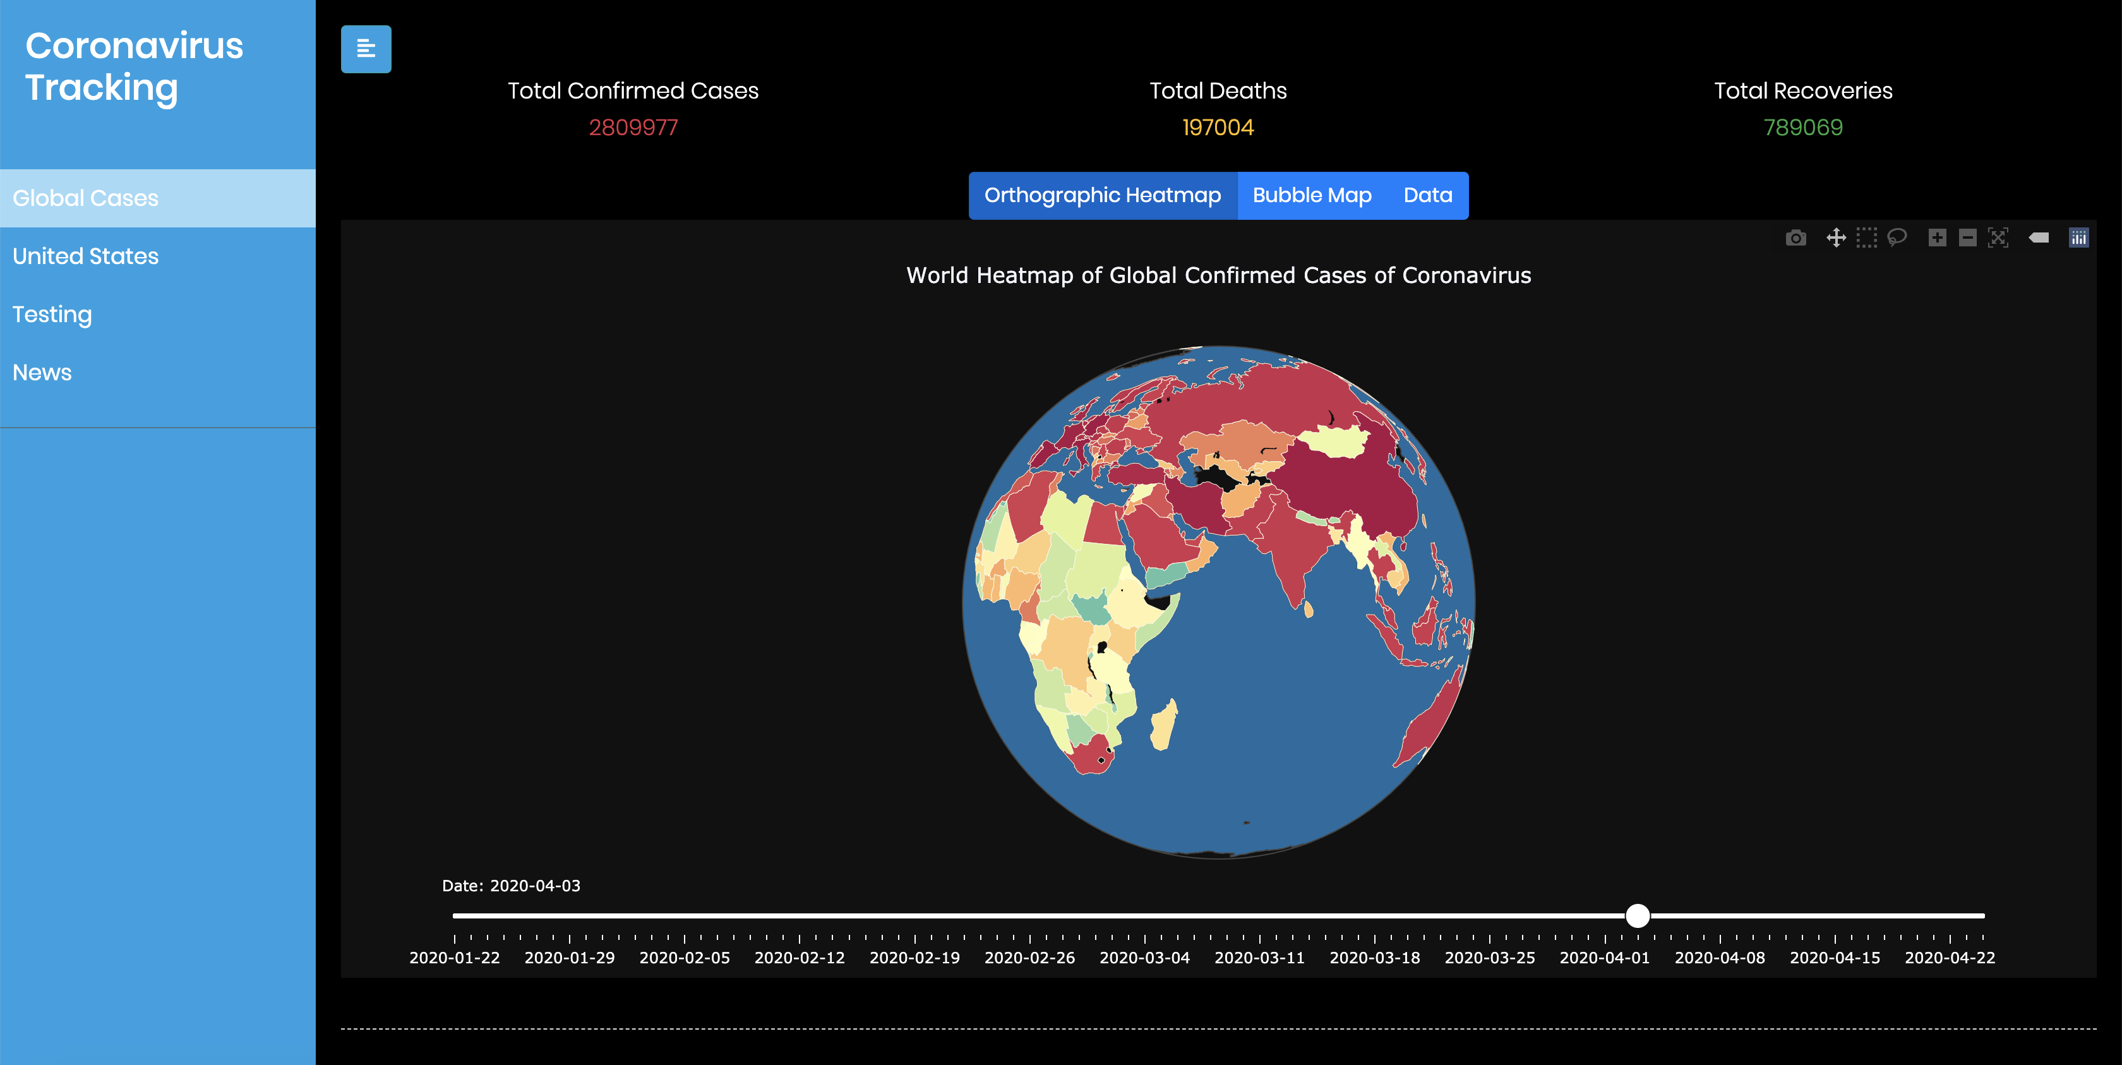The width and height of the screenshot is (2122, 1065).
Task: Click the date slider handle
Action: pyautogui.click(x=1638, y=915)
